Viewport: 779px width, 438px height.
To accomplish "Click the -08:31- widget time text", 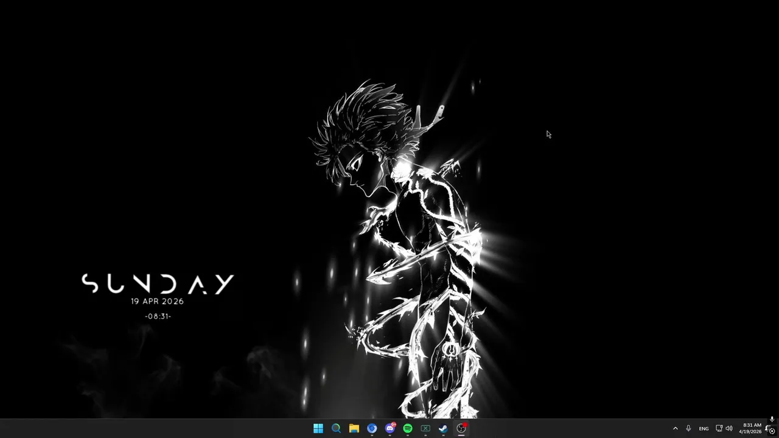I will 158,316.
